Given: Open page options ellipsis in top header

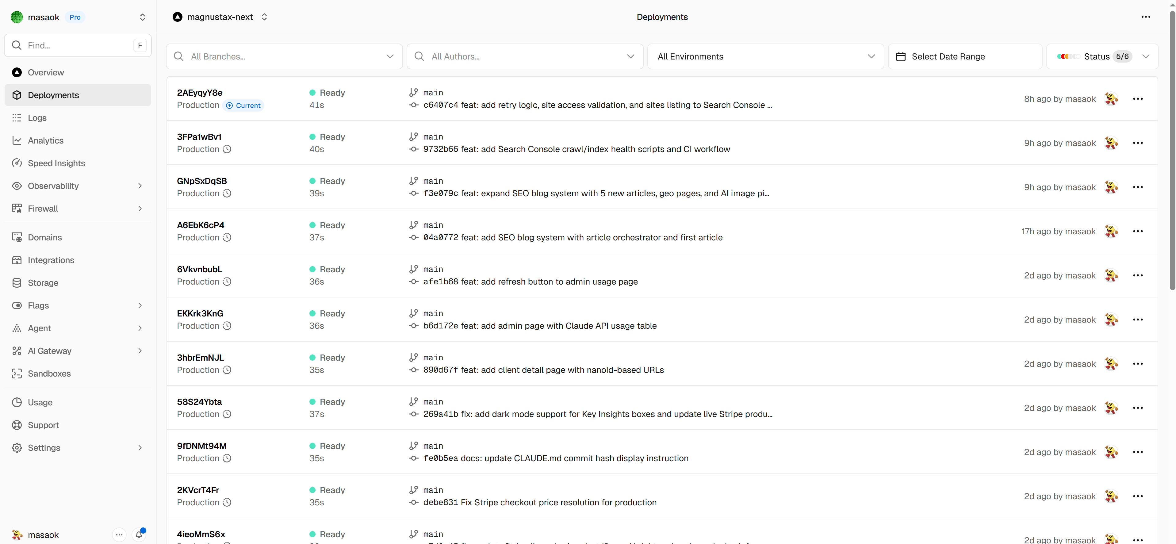Looking at the screenshot, I should 1145,17.
